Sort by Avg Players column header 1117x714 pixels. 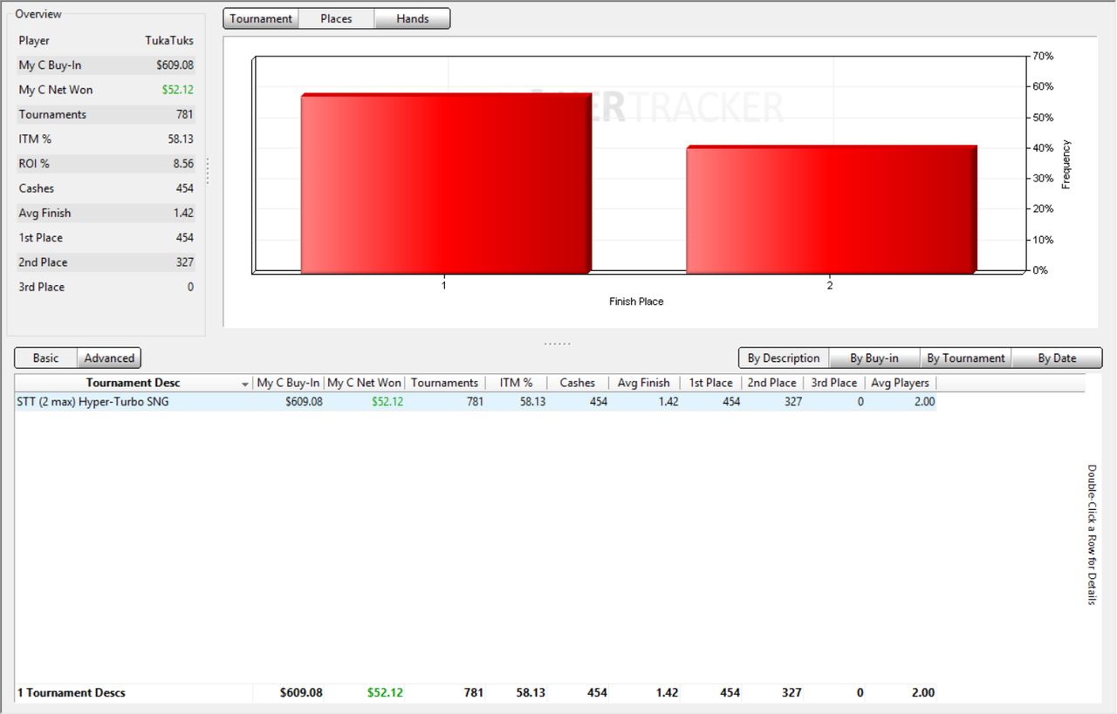pyautogui.click(x=901, y=383)
